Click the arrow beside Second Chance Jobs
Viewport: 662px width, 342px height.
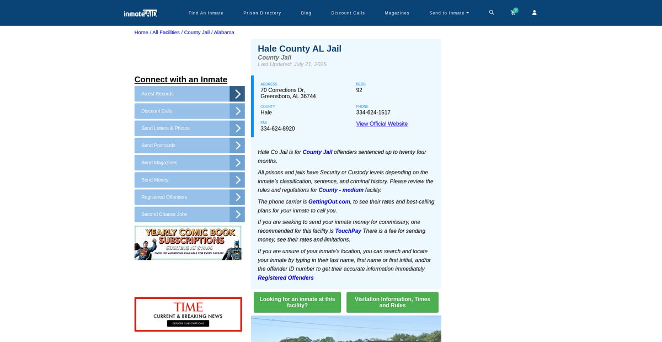point(237,215)
